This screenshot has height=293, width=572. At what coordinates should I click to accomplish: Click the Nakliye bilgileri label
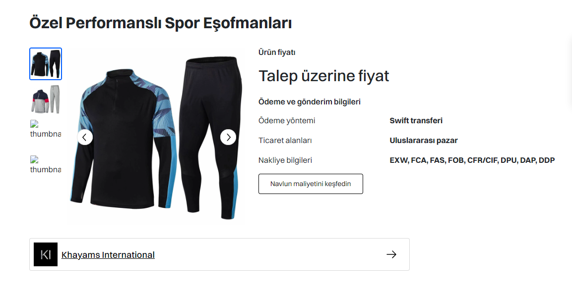285,160
